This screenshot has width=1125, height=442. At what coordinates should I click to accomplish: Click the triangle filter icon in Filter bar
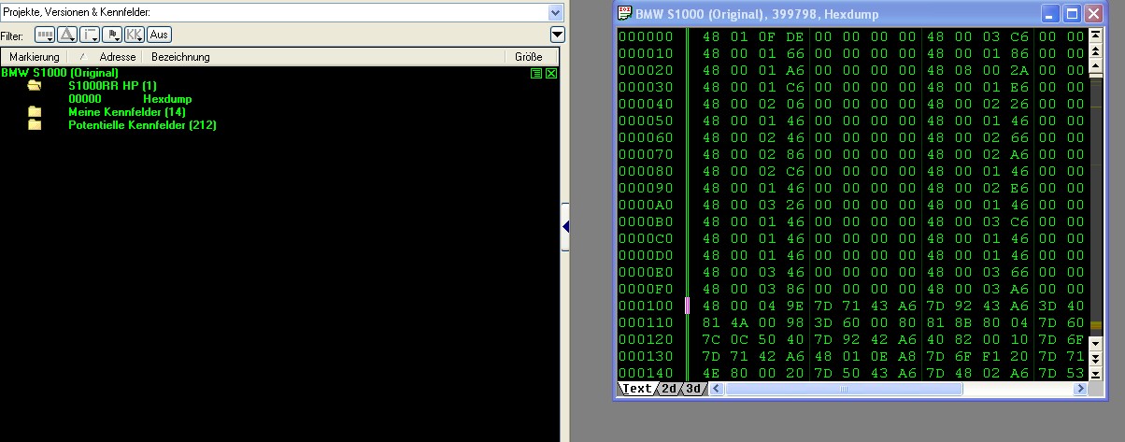pos(67,35)
